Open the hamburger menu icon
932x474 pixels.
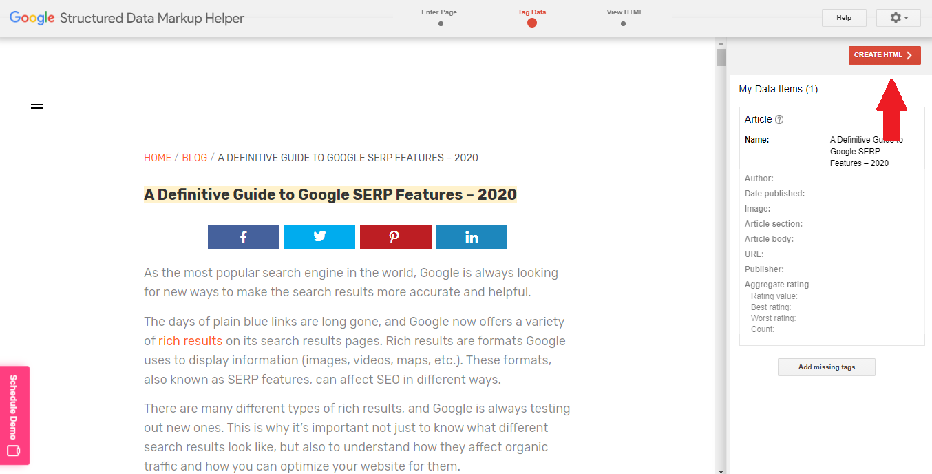coord(37,108)
